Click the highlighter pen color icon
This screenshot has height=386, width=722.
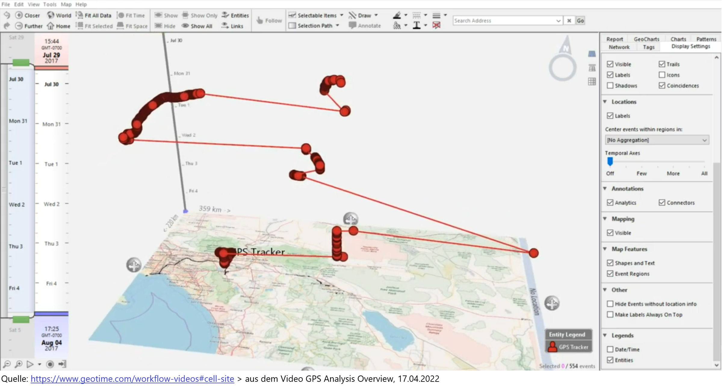tap(397, 15)
